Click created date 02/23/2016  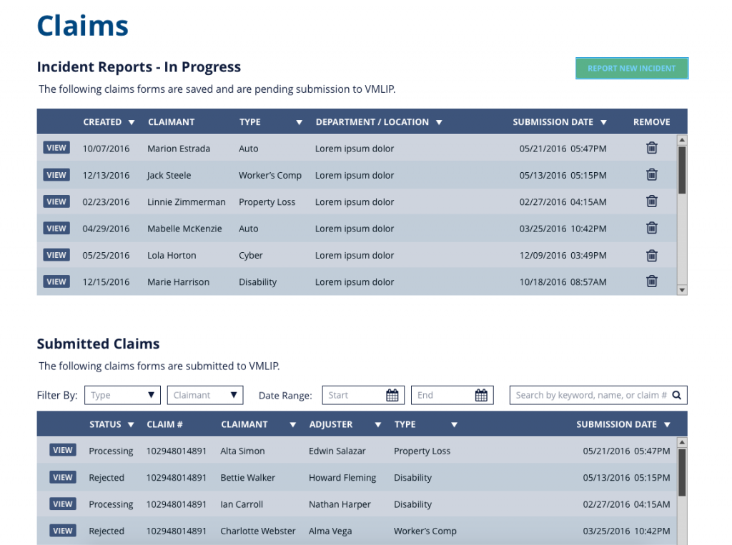point(106,202)
